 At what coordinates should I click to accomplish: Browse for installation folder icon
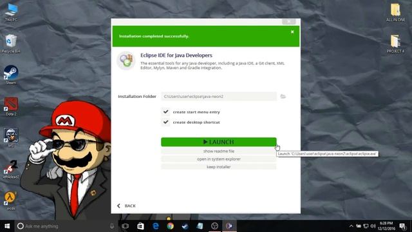click(x=283, y=96)
